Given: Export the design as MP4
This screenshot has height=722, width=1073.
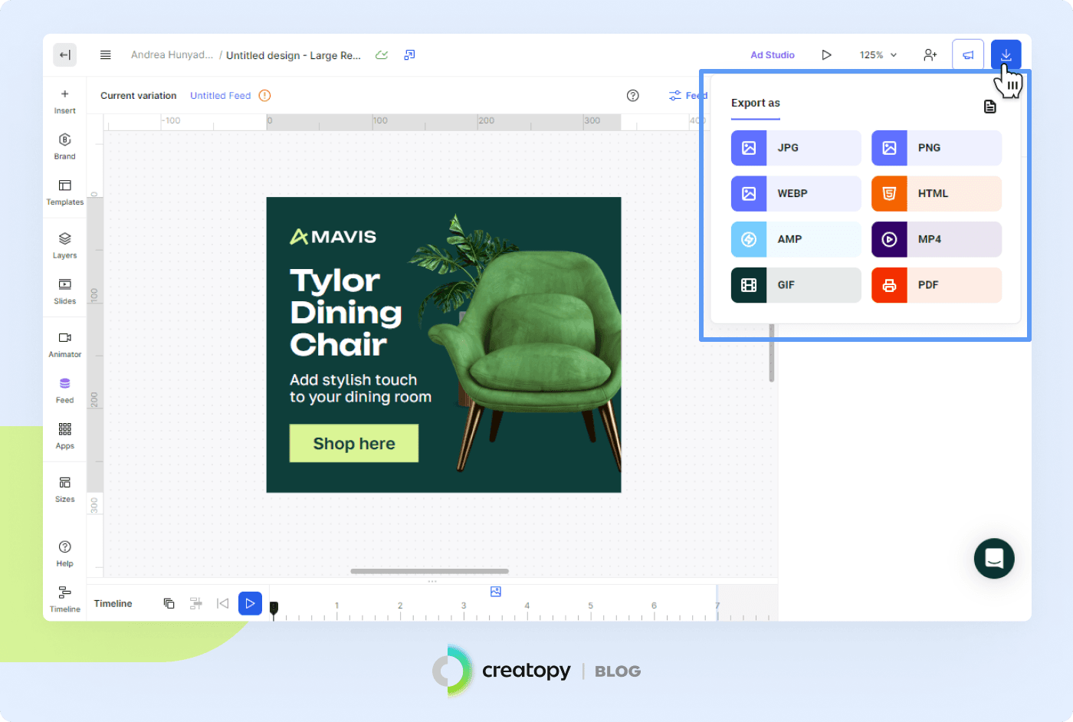Looking at the screenshot, I should (x=936, y=239).
